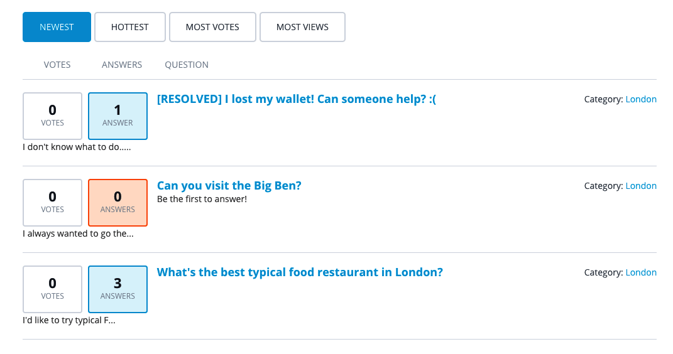Click London category on the wallet question

click(x=641, y=99)
